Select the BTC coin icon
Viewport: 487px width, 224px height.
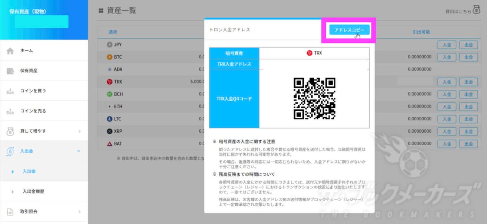click(109, 57)
